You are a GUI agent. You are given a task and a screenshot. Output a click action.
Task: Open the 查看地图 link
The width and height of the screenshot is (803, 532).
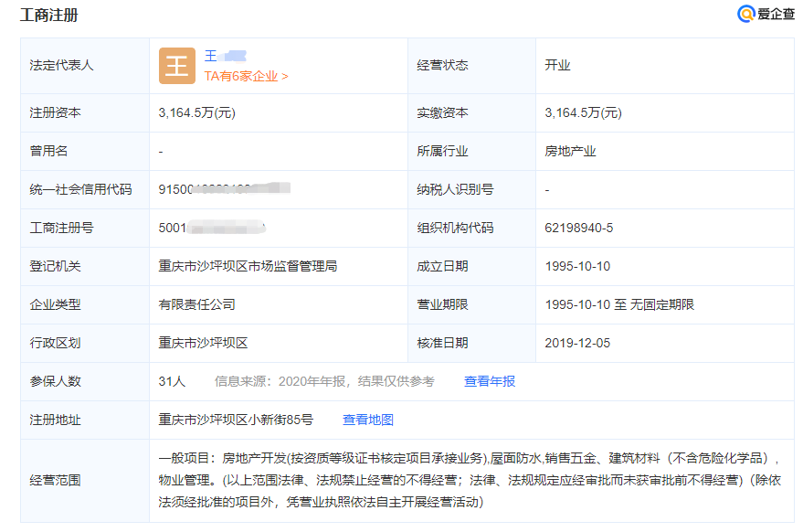point(368,420)
